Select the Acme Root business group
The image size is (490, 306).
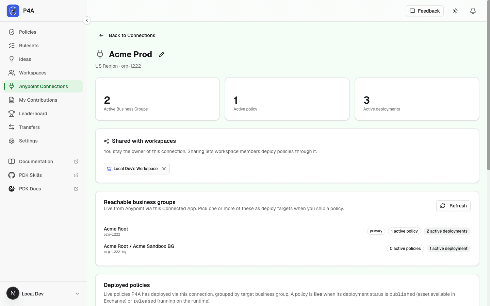(287, 231)
